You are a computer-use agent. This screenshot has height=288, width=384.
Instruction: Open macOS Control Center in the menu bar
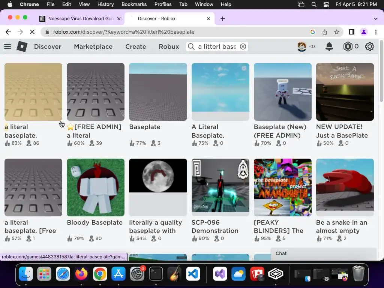pyautogui.click(x=326, y=4)
